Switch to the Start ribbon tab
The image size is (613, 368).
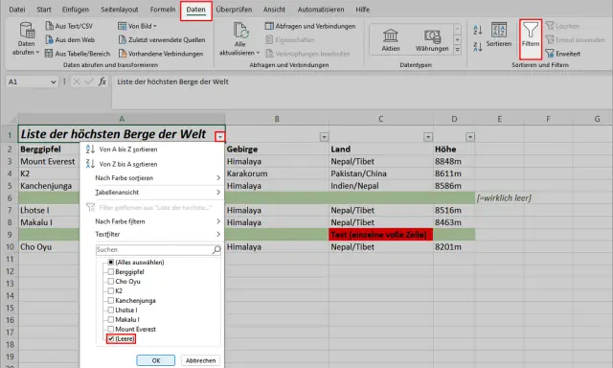[x=44, y=10]
